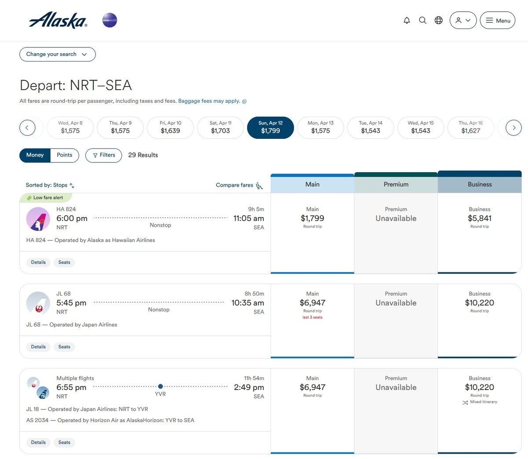
Task: Select Wed, Apr 8 fare $1,575
Action: pyautogui.click(x=70, y=127)
